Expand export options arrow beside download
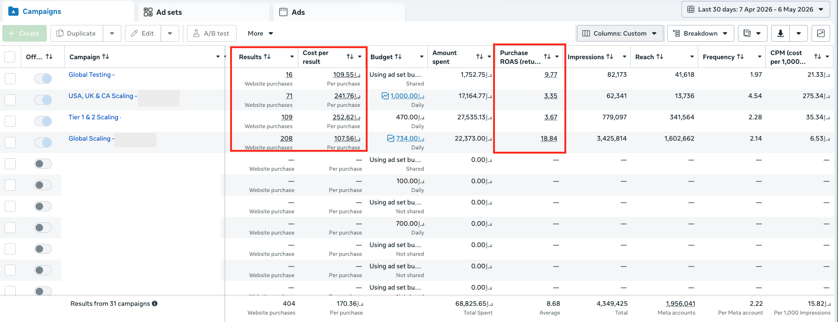The height and width of the screenshot is (322, 838). pyautogui.click(x=799, y=33)
